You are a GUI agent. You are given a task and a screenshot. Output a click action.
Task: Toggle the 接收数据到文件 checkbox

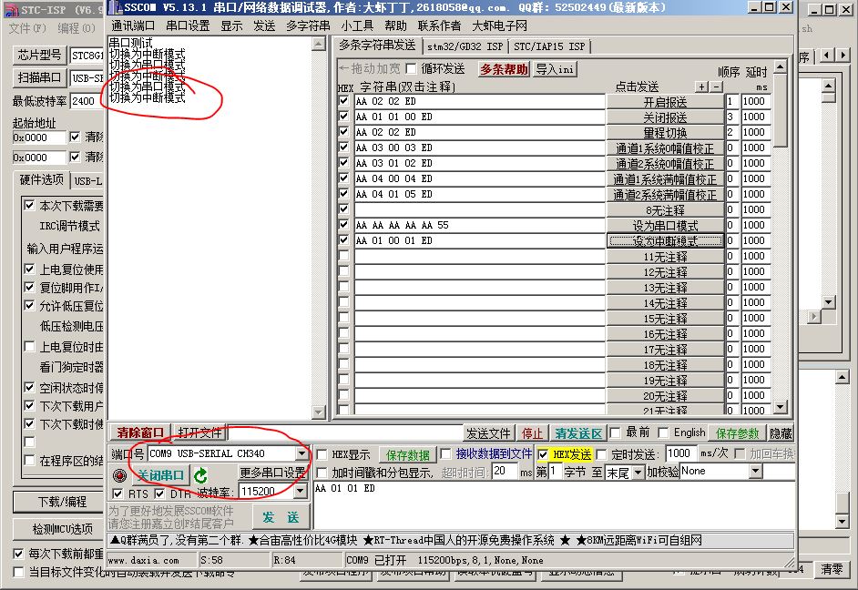pos(446,453)
